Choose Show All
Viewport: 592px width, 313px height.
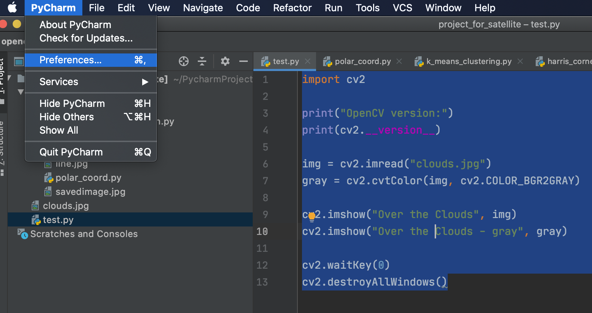pyautogui.click(x=91, y=130)
